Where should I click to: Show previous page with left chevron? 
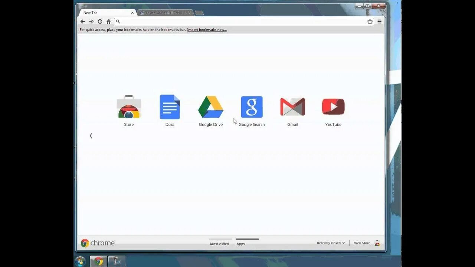[x=91, y=136]
